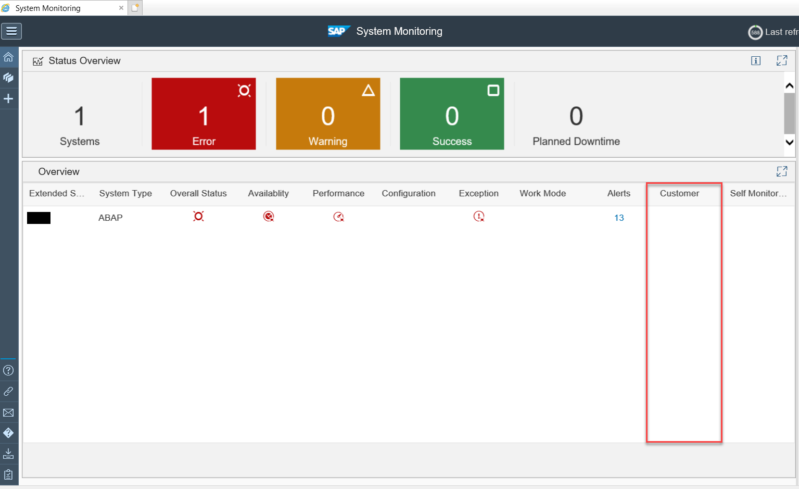The image size is (799, 489).
Task: Click the Performance column header
Action: pos(338,193)
